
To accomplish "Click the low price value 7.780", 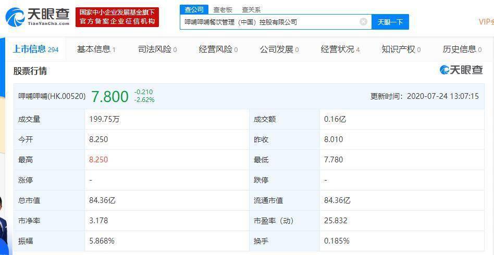I will (x=334, y=160).
